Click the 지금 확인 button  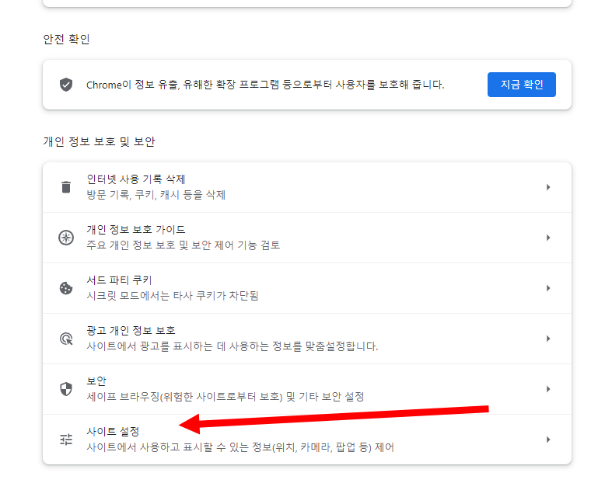tap(522, 85)
